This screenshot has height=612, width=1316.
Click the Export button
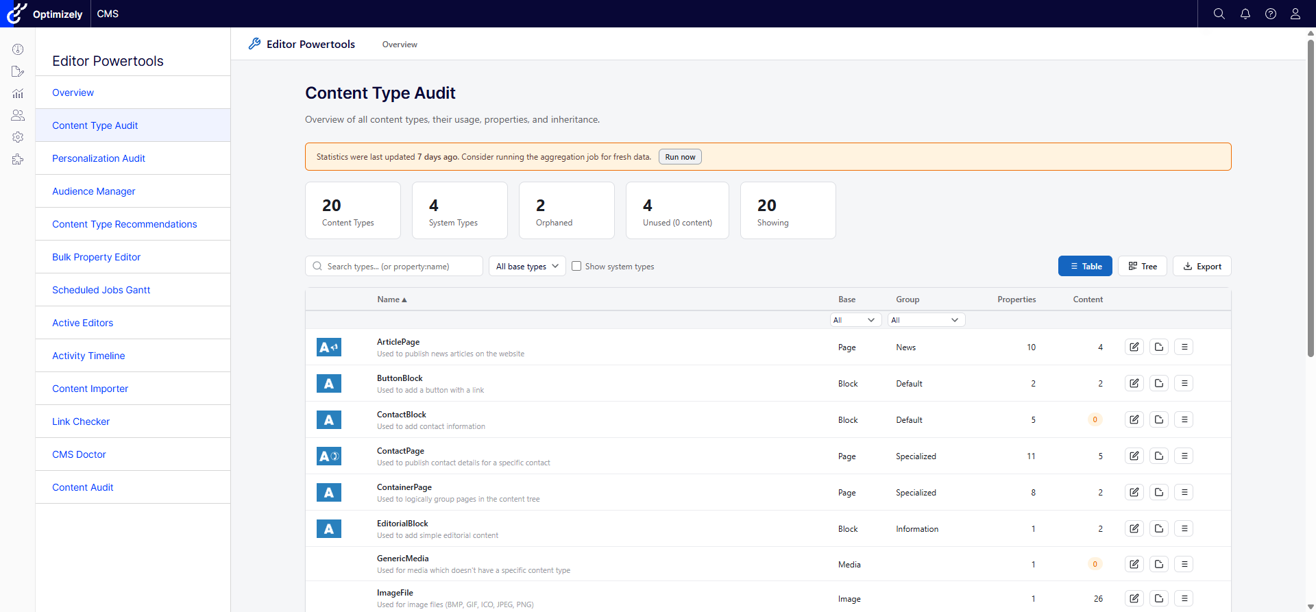tap(1202, 266)
